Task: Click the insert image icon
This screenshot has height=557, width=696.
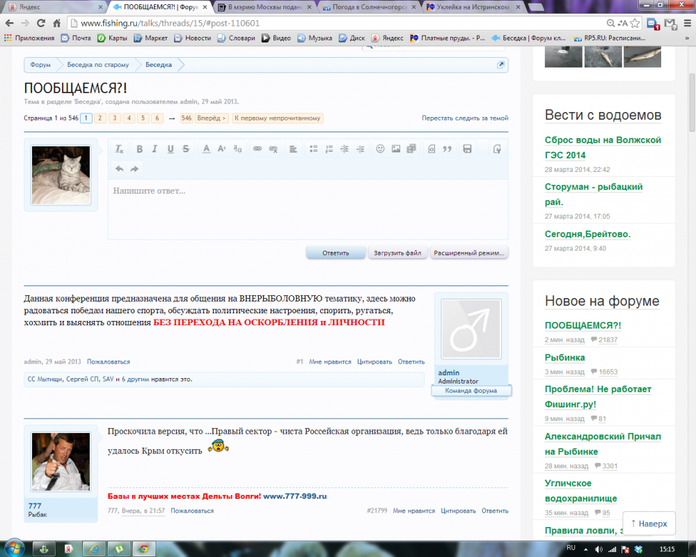Action: coord(396,149)
